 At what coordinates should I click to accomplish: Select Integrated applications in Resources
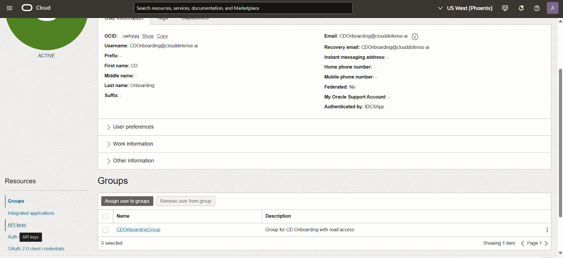point(31,213)
